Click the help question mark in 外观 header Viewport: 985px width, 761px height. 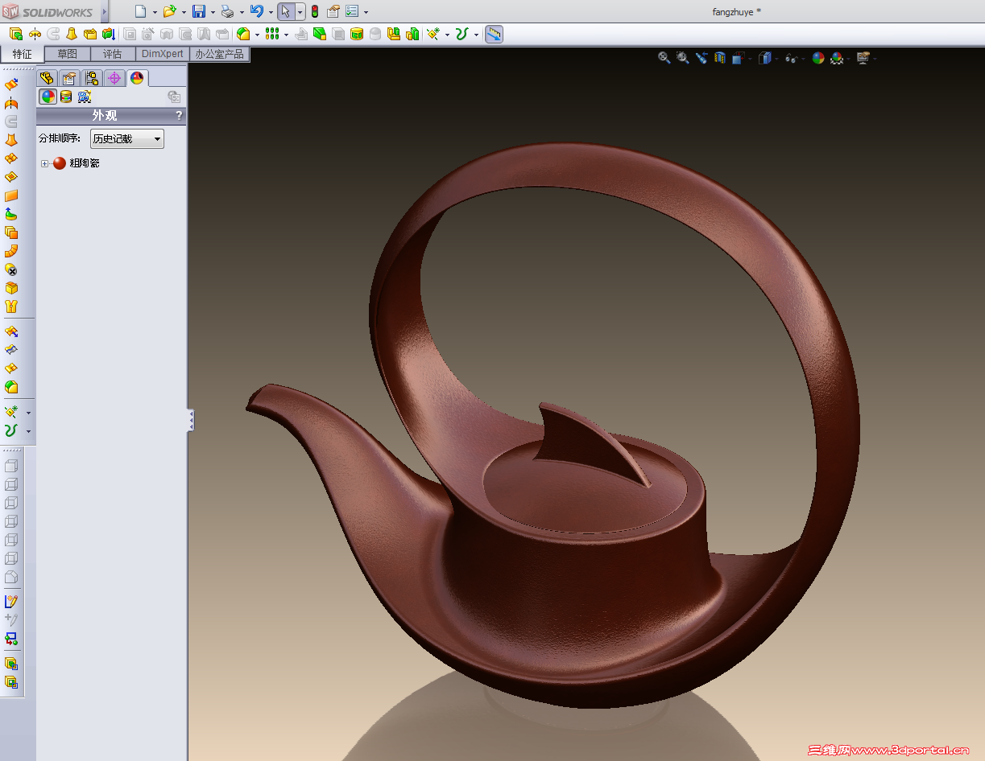180,116
